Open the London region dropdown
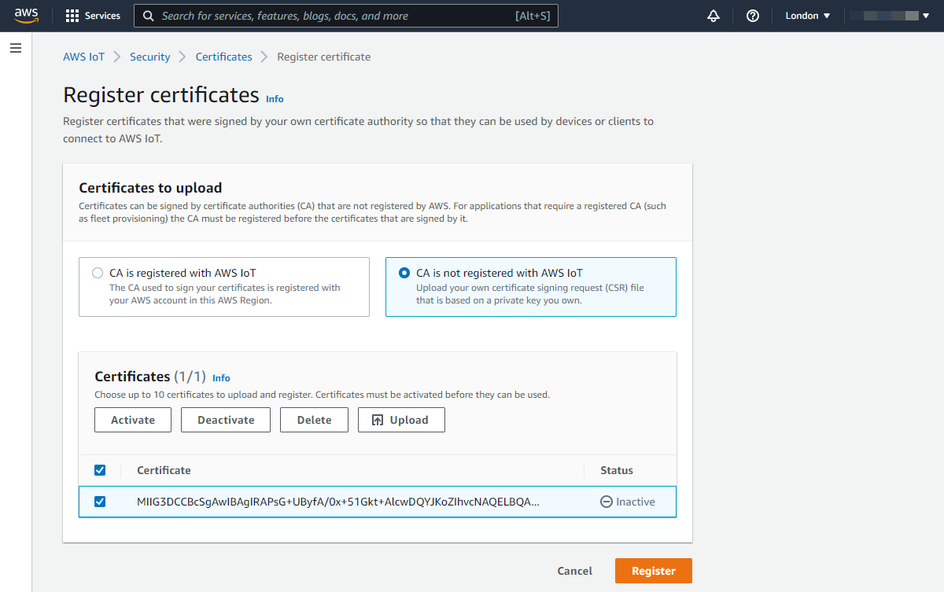This screenshot has width=944, height=592. tap(808, 16)
